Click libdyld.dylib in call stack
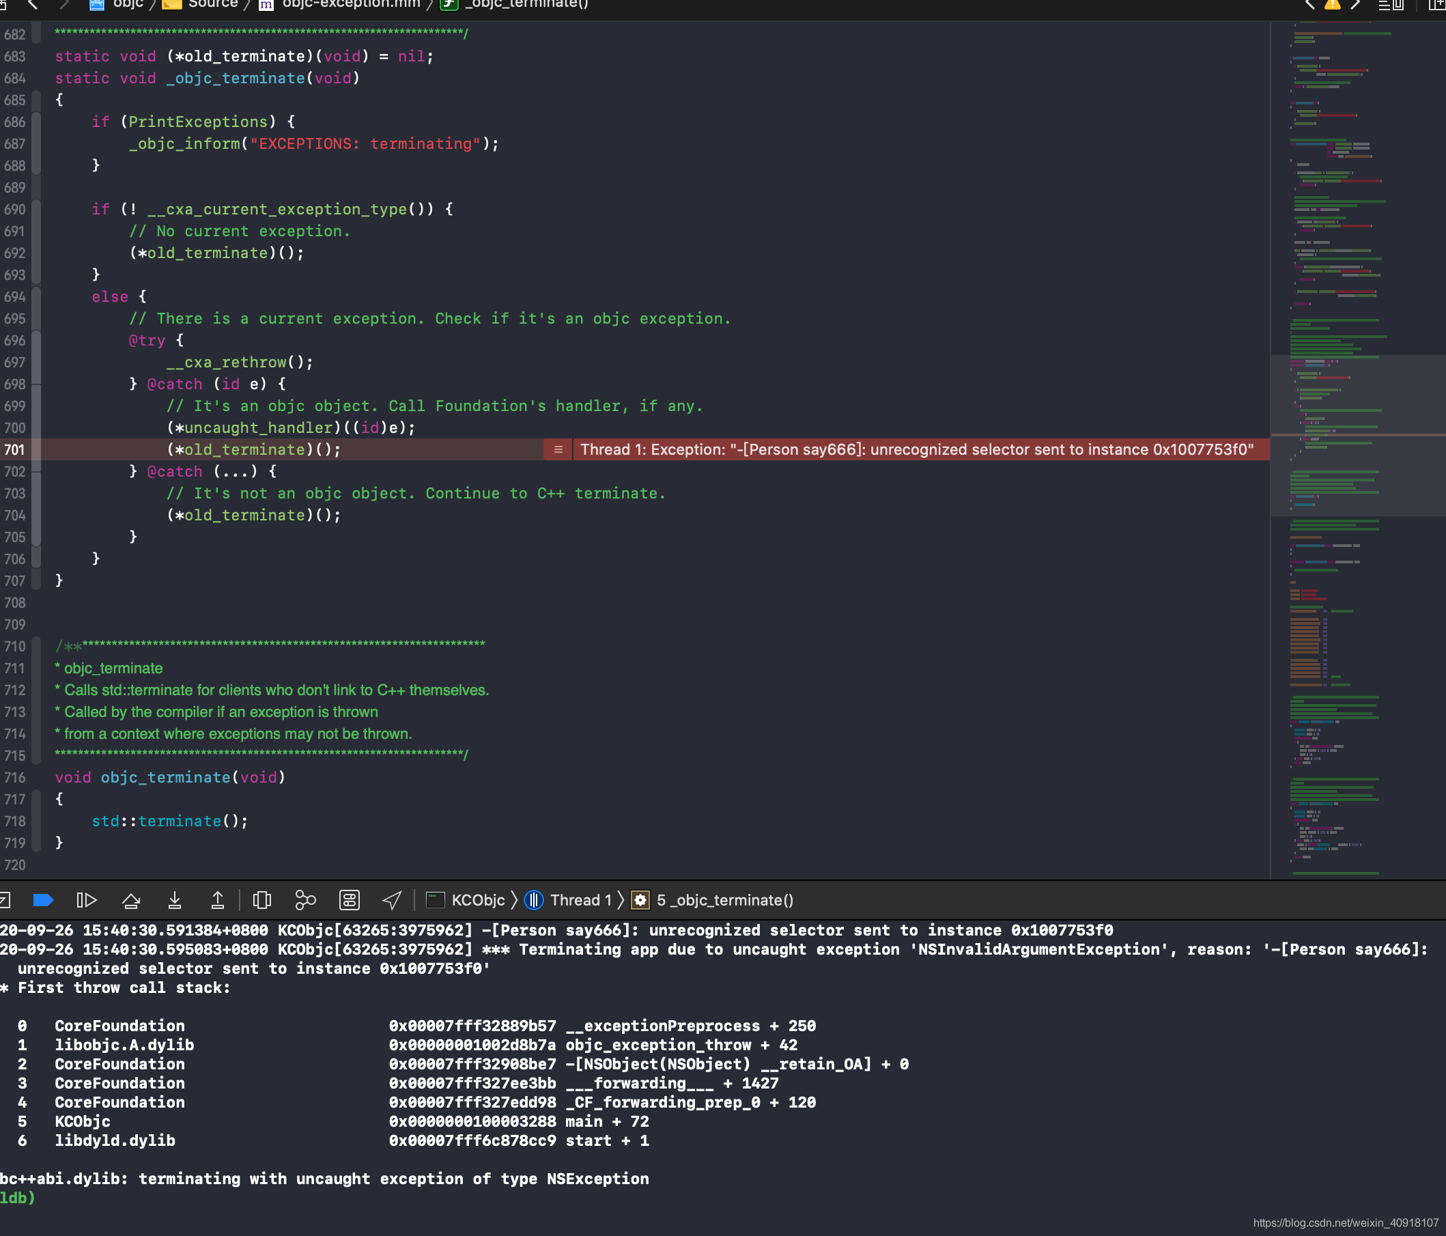Viewport: 1446px width, 1236px height. tap(115, 1140)
